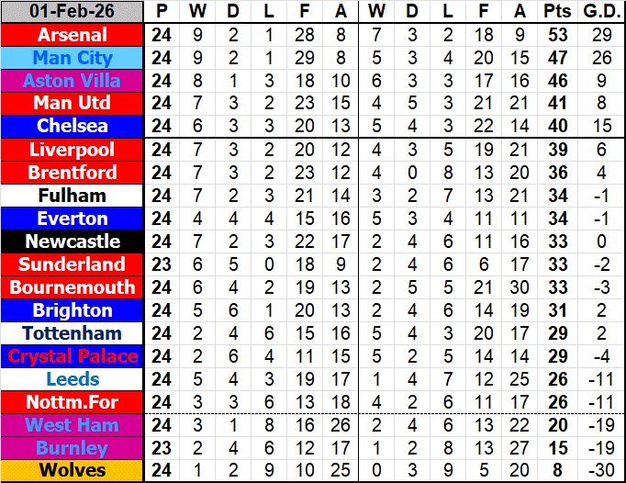This screenshot has height=483, width=626.
Task: Select the Fulham team name cell
Action: (73, 196)
